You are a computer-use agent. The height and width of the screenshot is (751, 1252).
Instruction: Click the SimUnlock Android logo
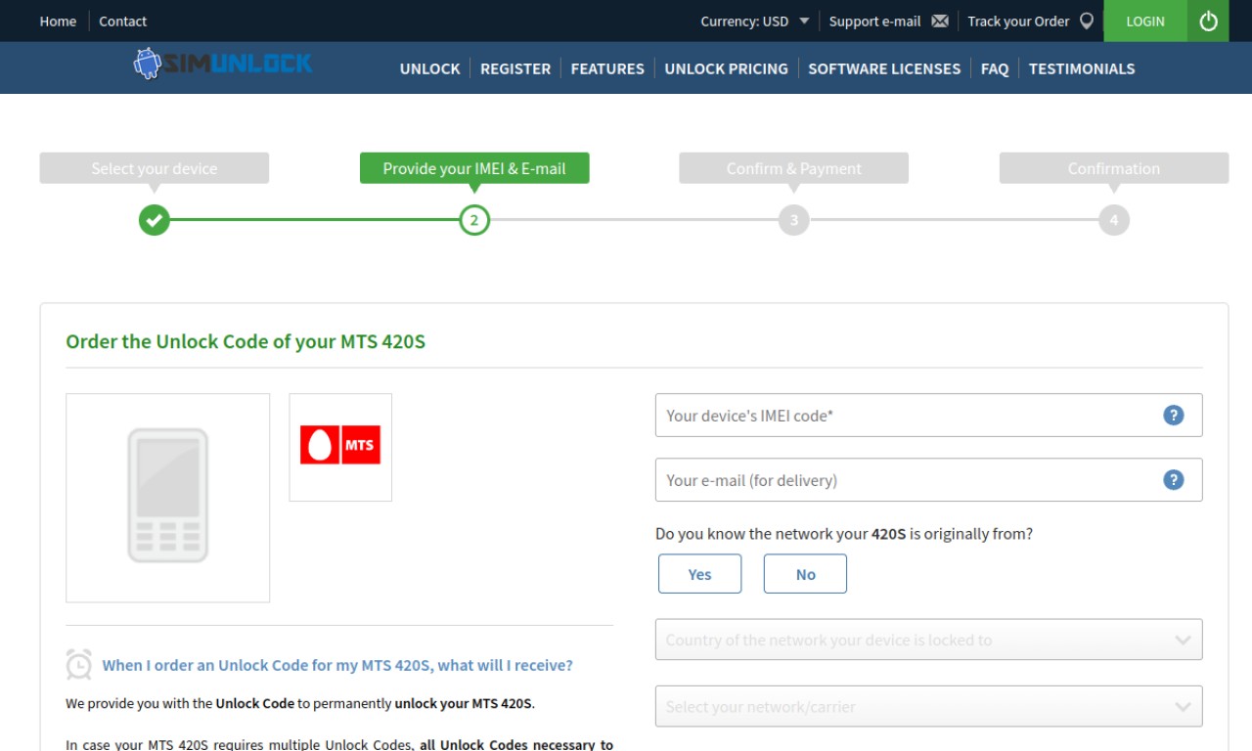[x=223, y=65]
